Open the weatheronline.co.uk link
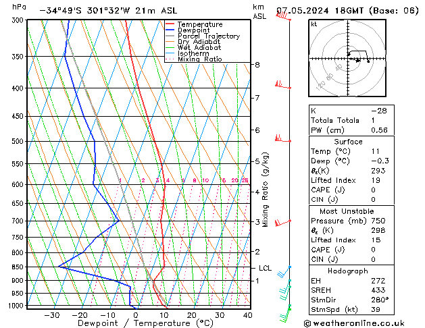The height and width of the screenshot is (328, 425). click(x=361, y=323)
